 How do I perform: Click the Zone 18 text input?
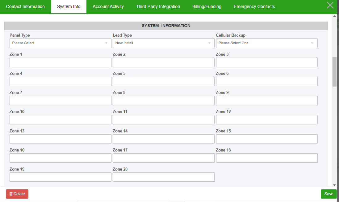[x=267, y=158]
